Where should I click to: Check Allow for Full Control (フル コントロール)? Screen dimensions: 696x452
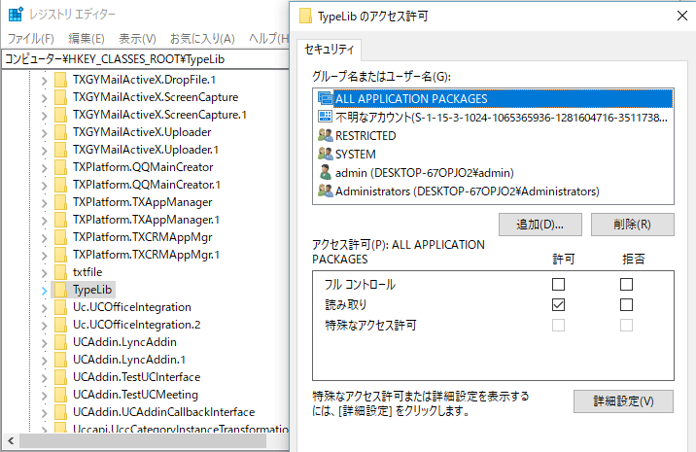pyautogui.click(x=558, y=284)
